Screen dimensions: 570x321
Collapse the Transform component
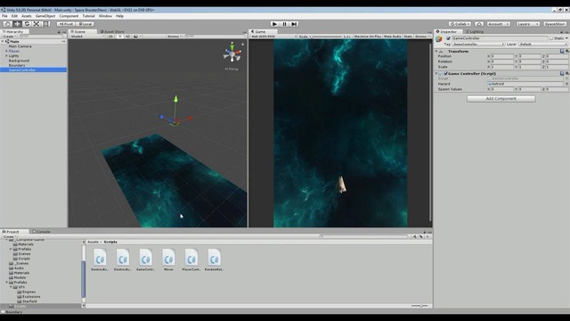(x=436, y=52)
